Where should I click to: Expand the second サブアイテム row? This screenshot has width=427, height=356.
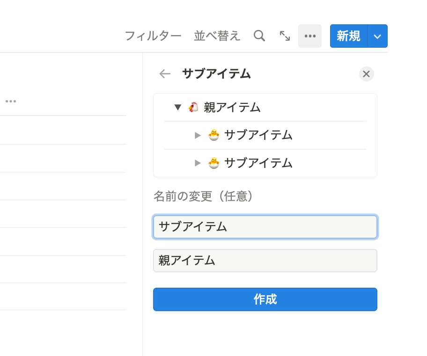pyautogui.click(x=198, y=163)
